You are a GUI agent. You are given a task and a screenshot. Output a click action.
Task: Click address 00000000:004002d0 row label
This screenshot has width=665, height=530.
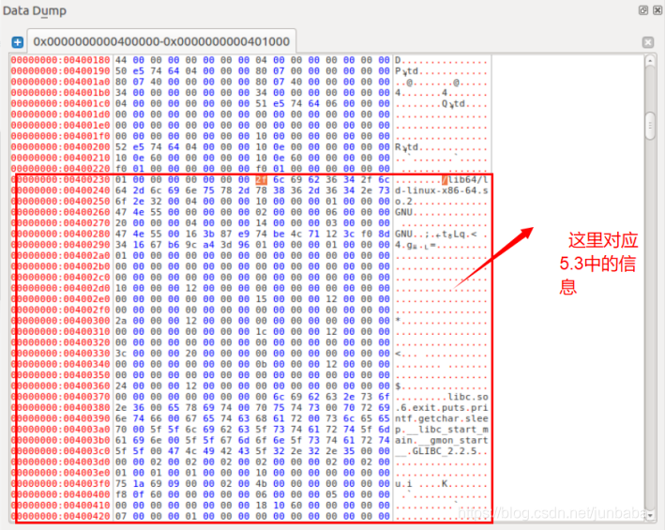point(61,288)
